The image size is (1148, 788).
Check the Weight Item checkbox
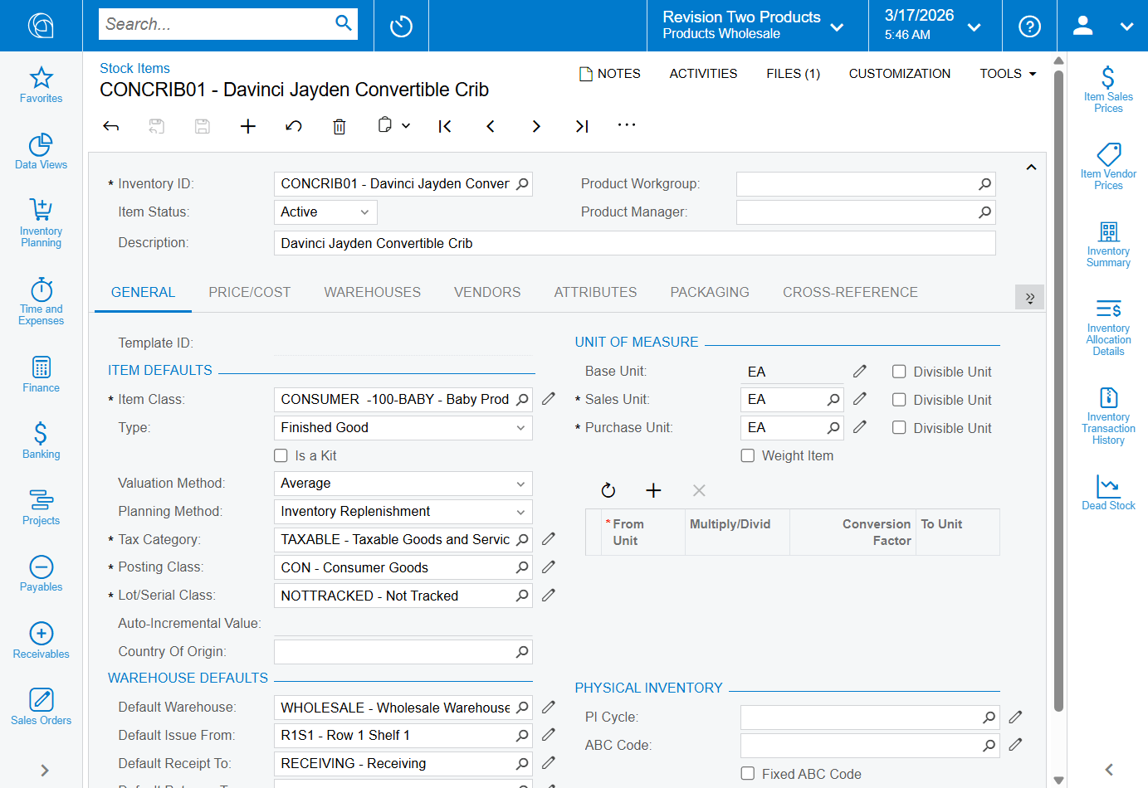(748, 455)
